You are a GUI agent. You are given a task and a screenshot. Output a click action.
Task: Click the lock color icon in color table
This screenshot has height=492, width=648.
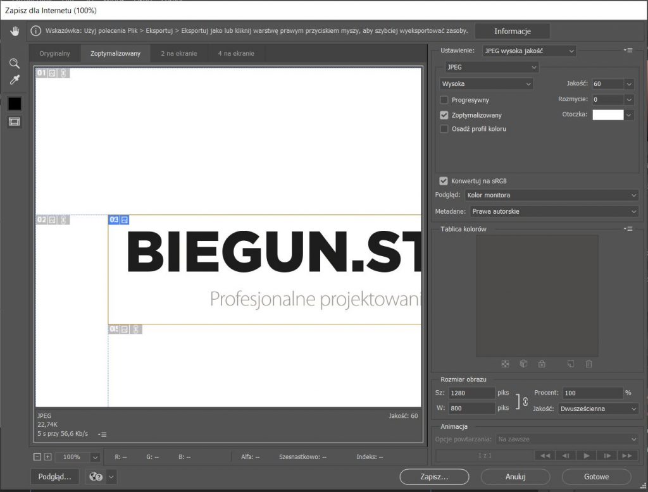click(x=542, y=364)
